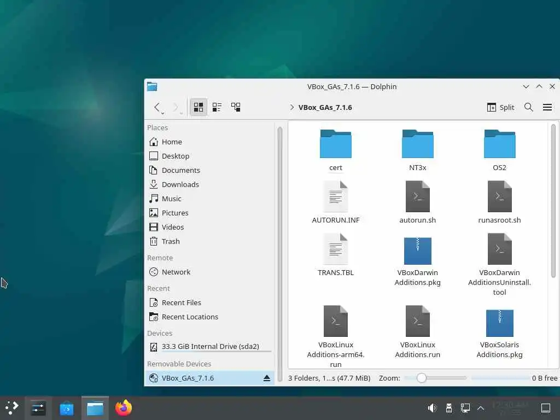Screen dimensions: 560x420
Task: Select the TRANS.TBL file
Action: 335,255
